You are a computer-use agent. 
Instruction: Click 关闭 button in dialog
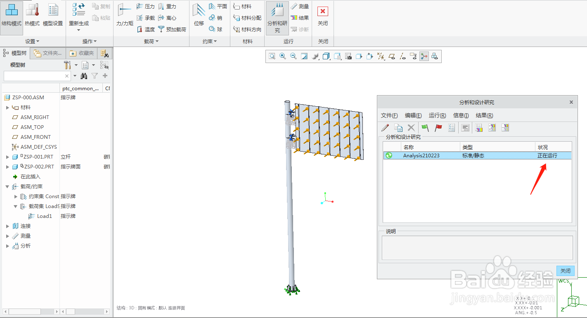[565, 271]
